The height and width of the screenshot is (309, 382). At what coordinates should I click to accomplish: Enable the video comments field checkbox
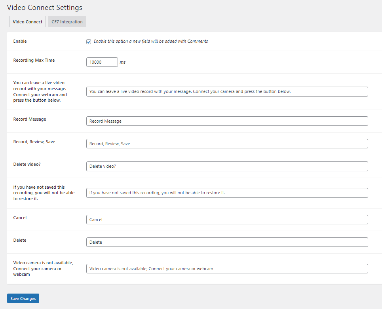pyautogui.click(x=89, y=41)
